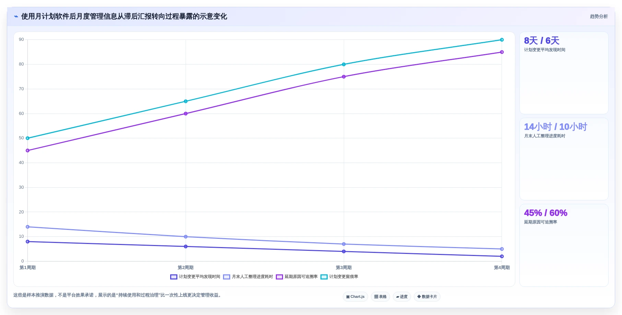Image resolution: width=622 pixels, height=315 pixels.
Task: Click the y-axis value 50
Action: click(x=21, y=138)
